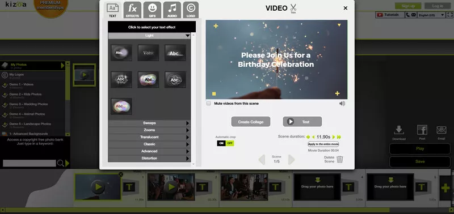Switch to the GIFs tab
This screenshot has height=214, width=454.
click(152, 10)
